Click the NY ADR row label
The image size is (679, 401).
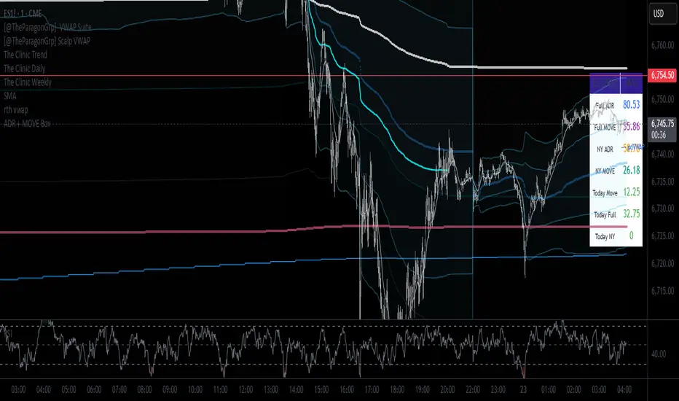(605, 149)
